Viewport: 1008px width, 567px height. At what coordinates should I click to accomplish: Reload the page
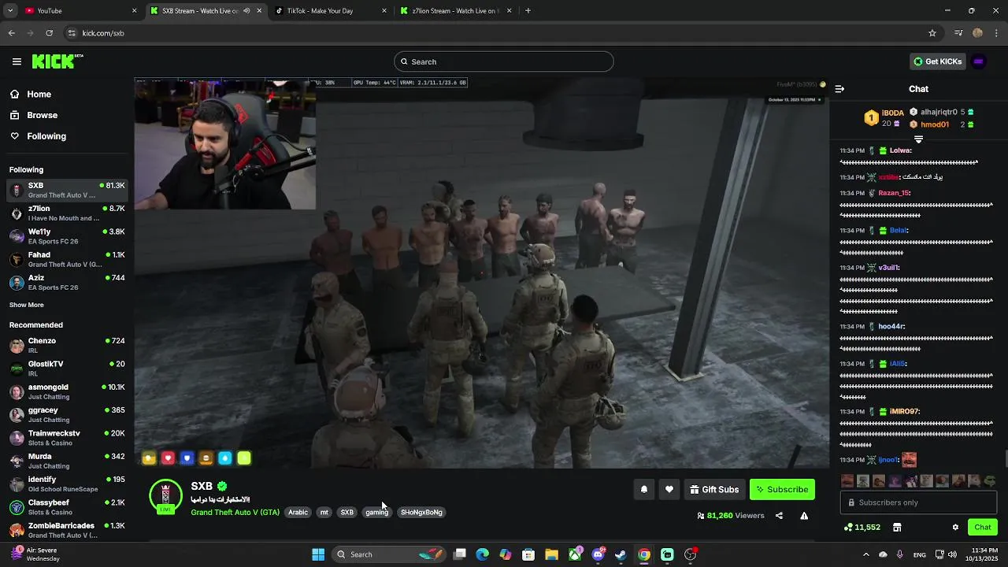pyautogui.click(x=49, y=33)
